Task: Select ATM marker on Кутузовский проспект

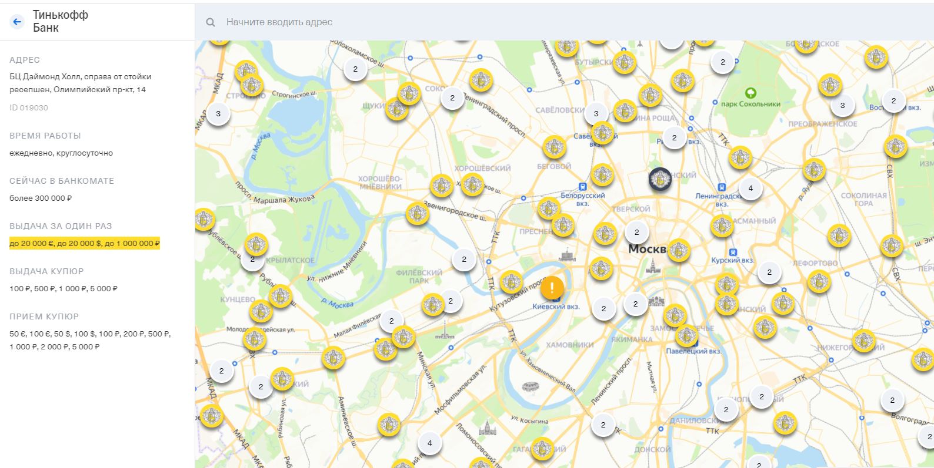Action: [x=511, y=282]
